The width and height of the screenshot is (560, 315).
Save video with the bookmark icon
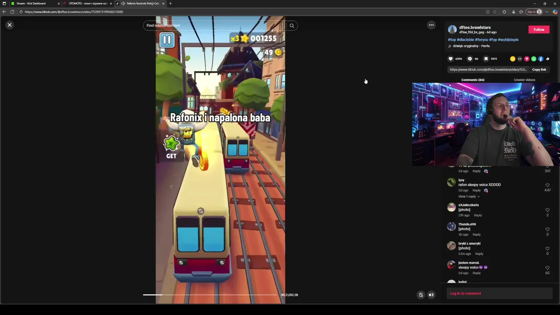click(486, 59)
